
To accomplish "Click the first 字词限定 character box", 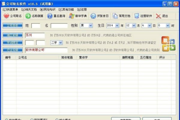I will [x=30, y=43].
